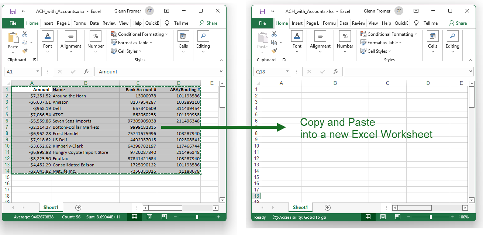Click Share button in left window
Screen dimensions: 483x235
tap(208, 23)
